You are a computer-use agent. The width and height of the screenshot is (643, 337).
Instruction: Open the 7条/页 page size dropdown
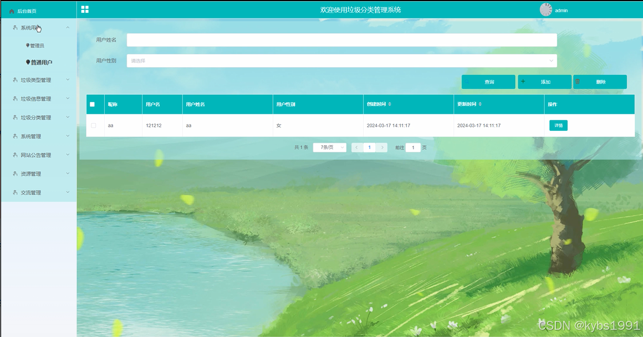pos(330,147)
